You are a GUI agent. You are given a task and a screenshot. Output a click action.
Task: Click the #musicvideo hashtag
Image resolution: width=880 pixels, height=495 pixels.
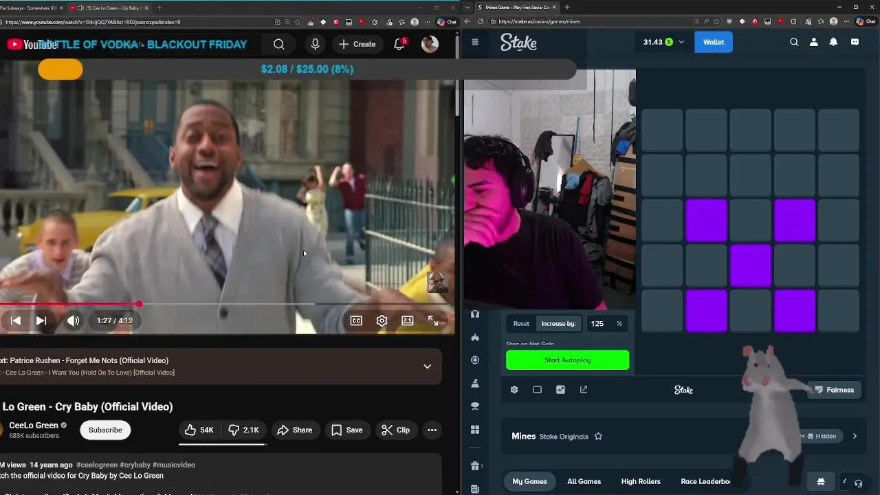pos(174,465)
